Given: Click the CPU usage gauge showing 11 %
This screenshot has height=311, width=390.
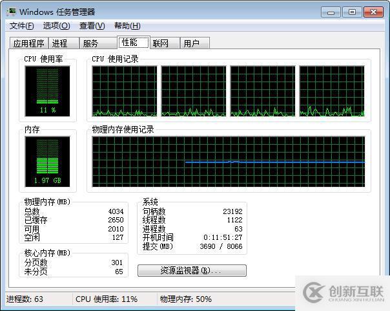Looking at the screenshot, I should (x=47, y=91).
